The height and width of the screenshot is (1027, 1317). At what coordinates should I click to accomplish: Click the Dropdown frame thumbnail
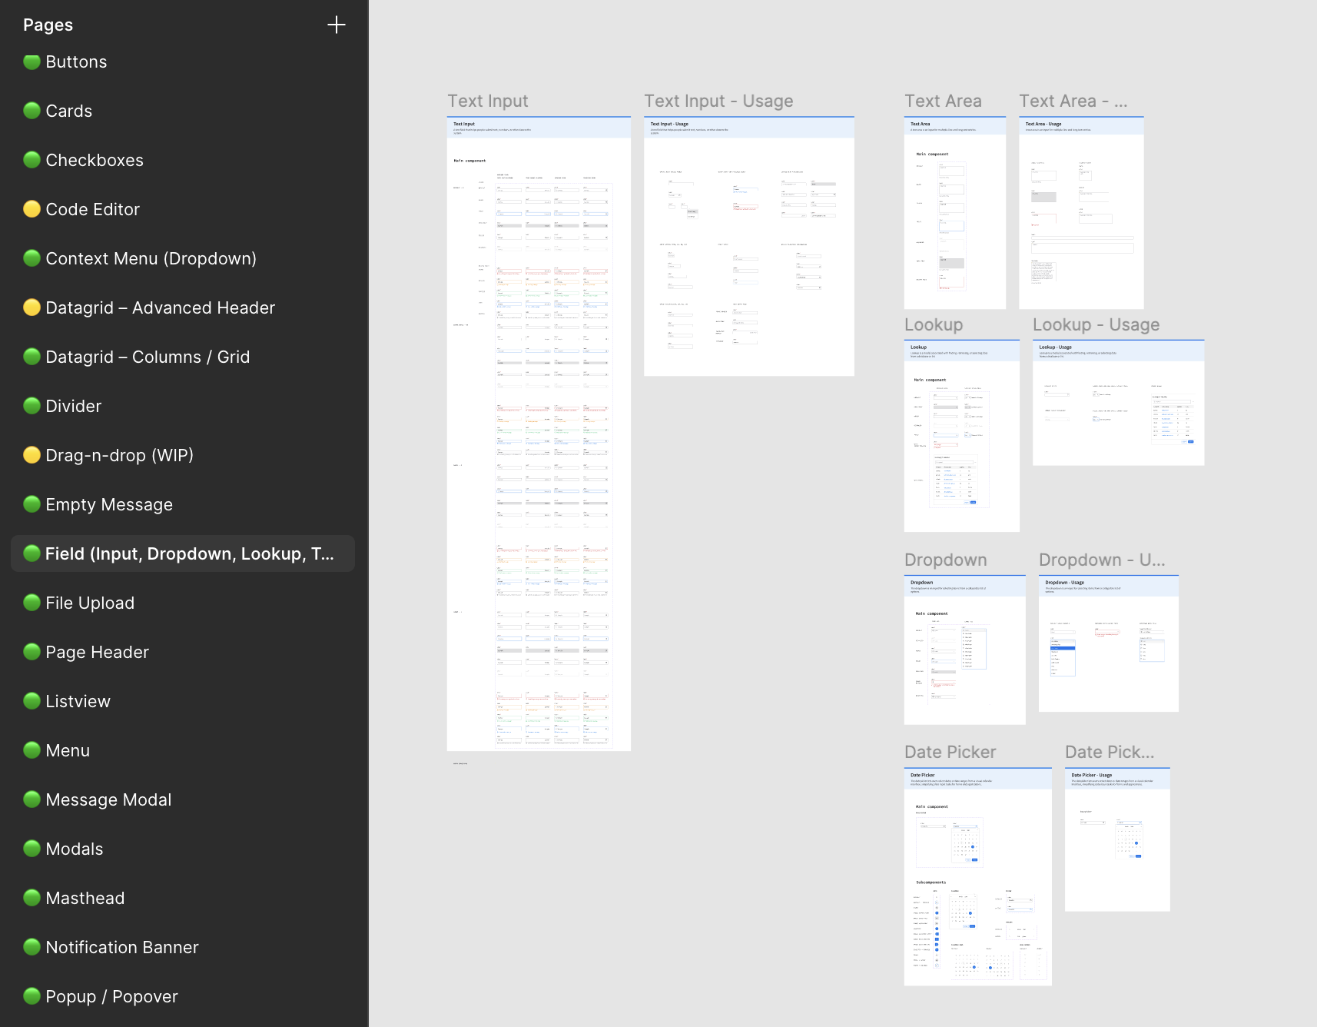click(965, 650)
